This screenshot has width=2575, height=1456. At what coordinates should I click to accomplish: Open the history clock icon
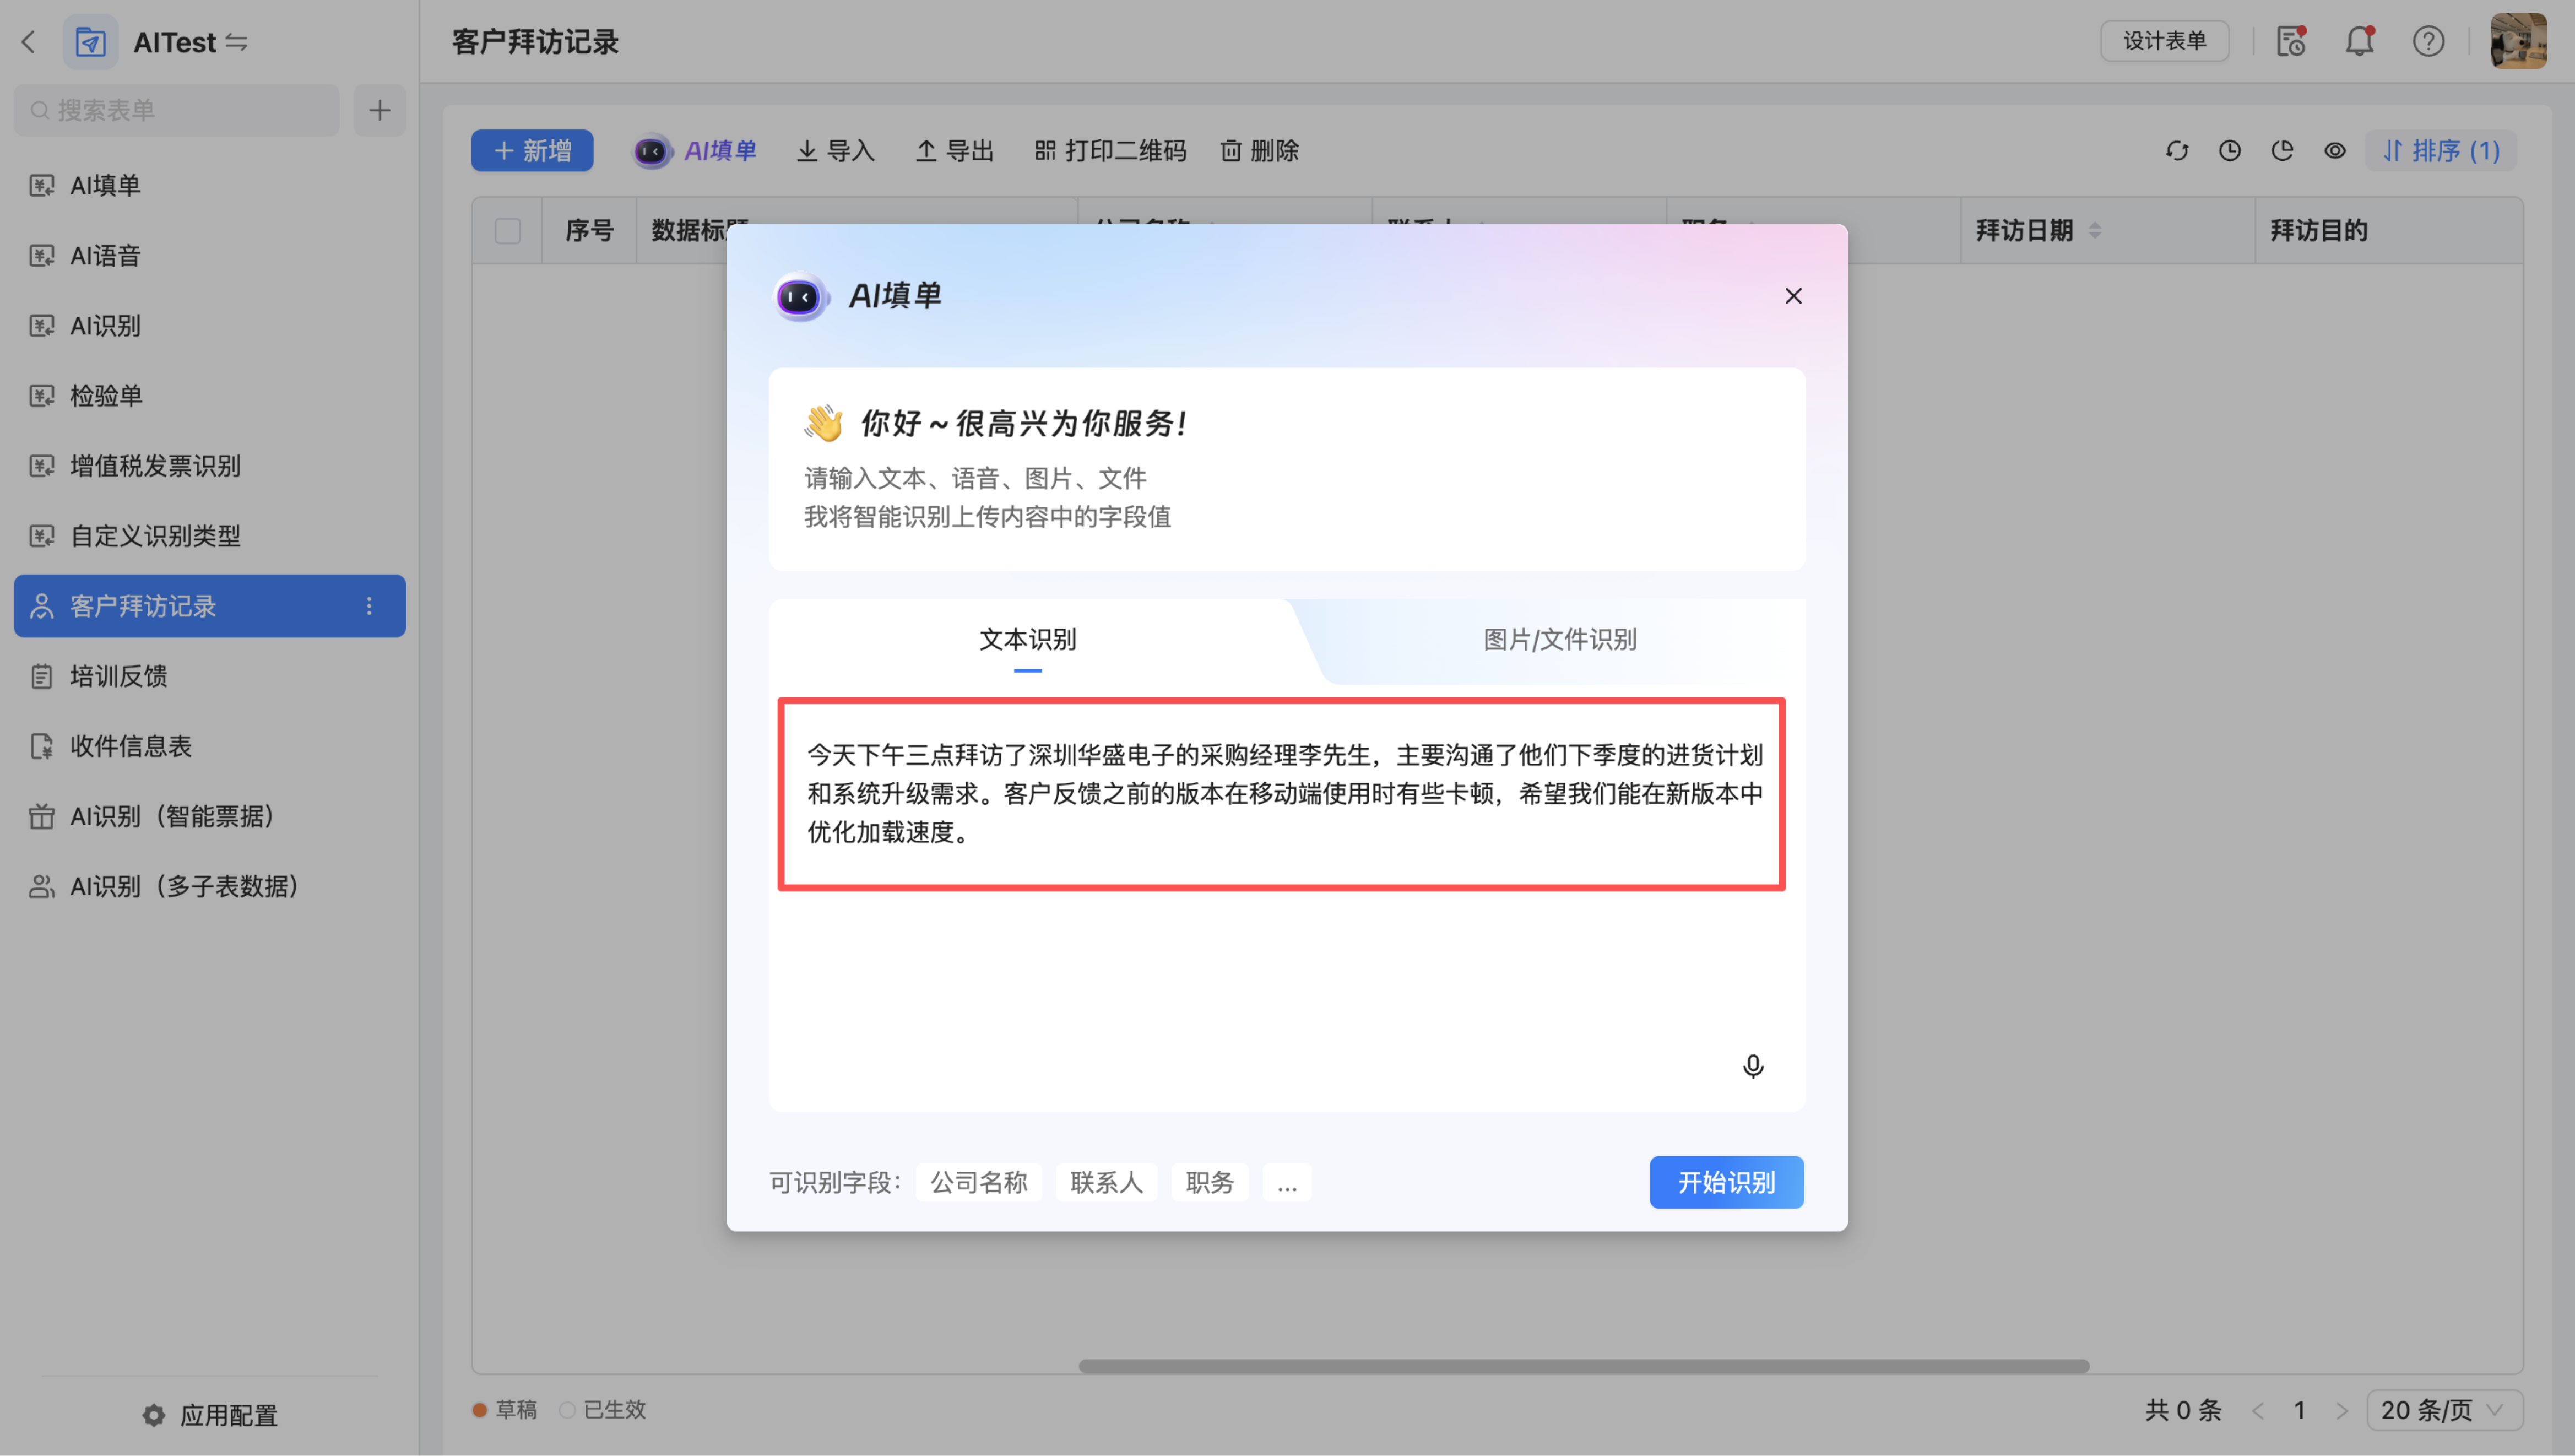pyautogui.click(x=2229, y=151)
